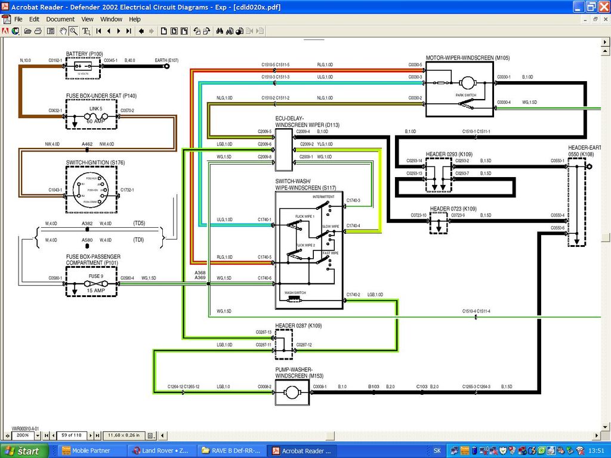Click the Actual Size page icon
611x458 pixels.
[x=164, y=31]
